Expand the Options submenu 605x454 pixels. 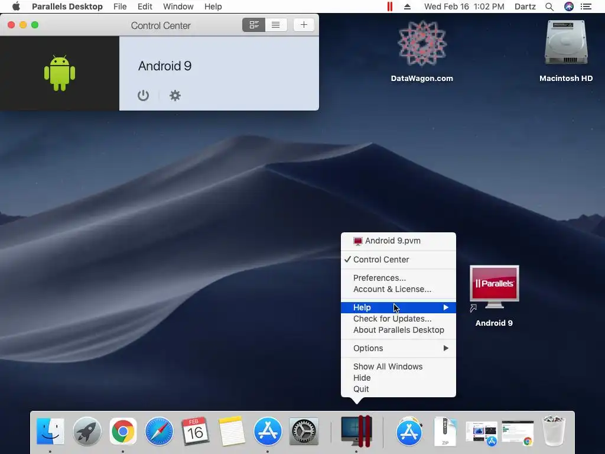[x=398, y=348]
